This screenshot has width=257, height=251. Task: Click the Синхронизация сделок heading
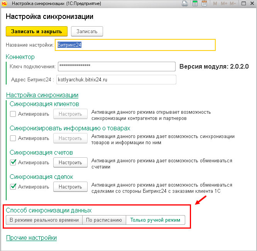point(41,177)
